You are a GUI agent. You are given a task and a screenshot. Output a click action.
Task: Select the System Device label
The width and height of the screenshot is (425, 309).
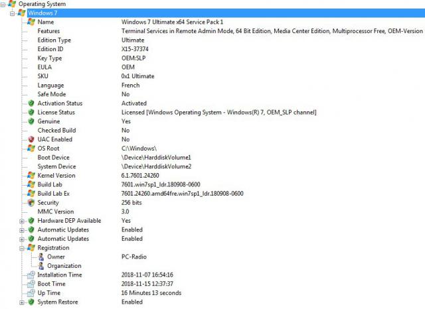click(56, 166)
